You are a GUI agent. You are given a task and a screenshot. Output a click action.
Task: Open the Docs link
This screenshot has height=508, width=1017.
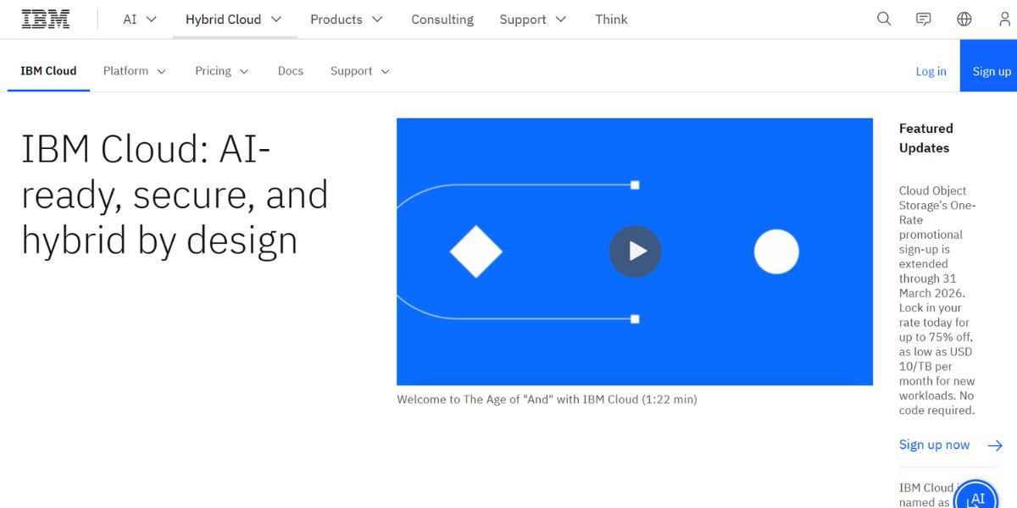click(x=291, y=71)
